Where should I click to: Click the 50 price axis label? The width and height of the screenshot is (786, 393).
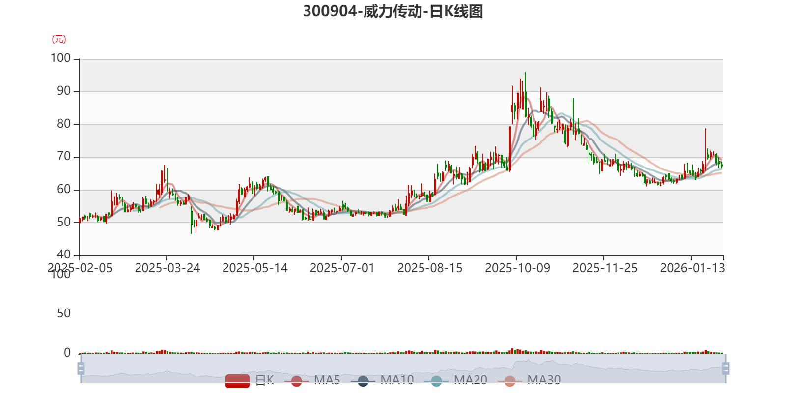(64, 222)
